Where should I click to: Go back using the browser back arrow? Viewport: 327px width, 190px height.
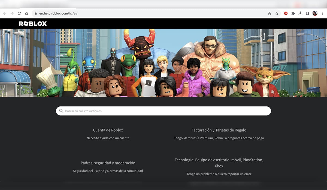(x=5, y=13)
